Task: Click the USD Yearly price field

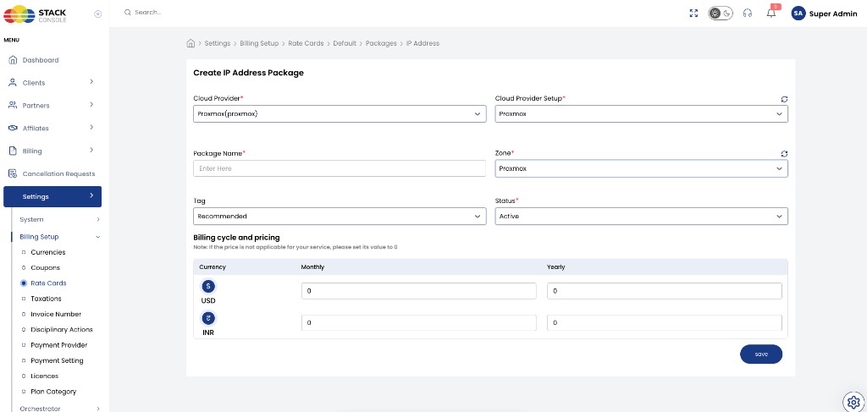Action: [x=665, y=291]
